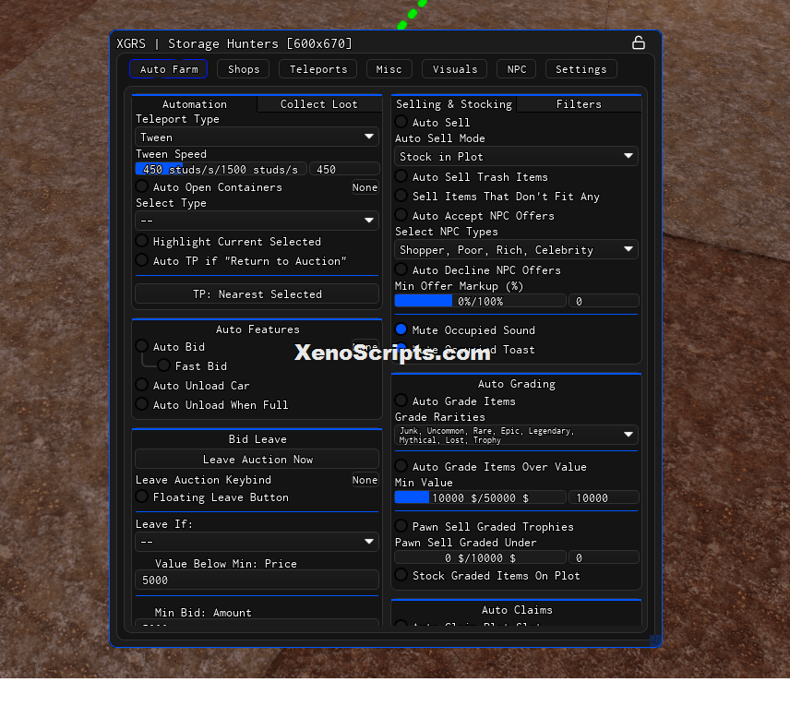790x706 pixels.
Task: Set the Leave Auction Keybind None button
Action: click(x=365, y=480)
